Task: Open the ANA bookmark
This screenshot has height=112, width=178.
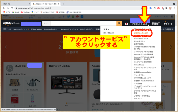Action: coord(74,12)
